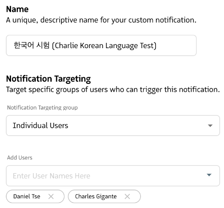
Task: Click the Add Users label
Action: pos(20,158)
